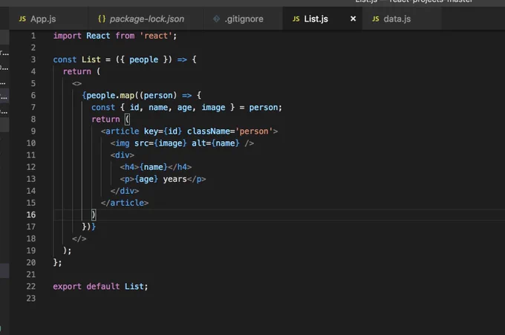Click the braces icon on package-lock.json tab
The height and width of the screenshot is (335, 505).
click(102, 19)
